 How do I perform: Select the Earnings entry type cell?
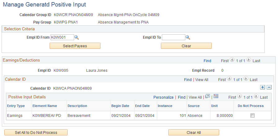point(15,116)
